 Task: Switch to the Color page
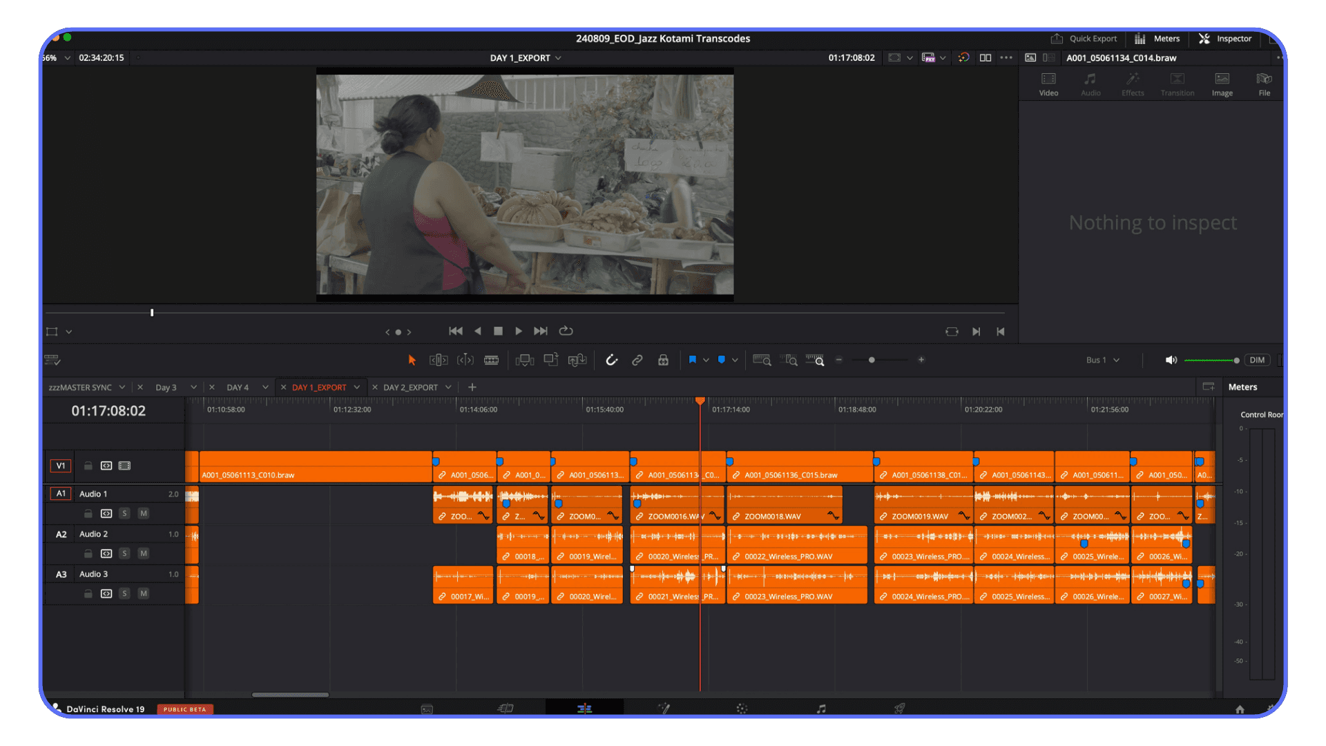click(x=742, y=708)
